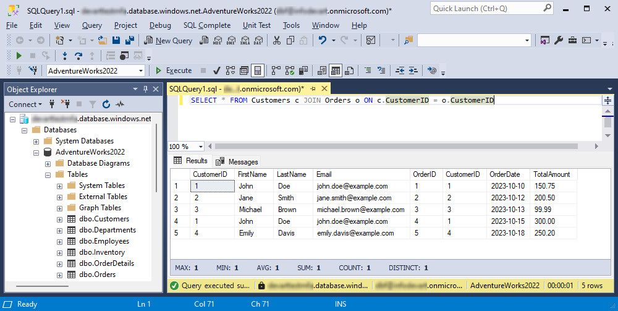
Task: Select the dbo.Employees table
Action: 104,241
